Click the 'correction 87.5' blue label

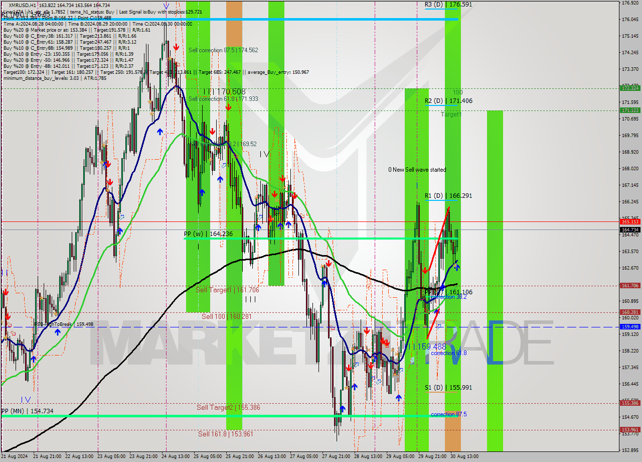pyautogui.click(x=449, y=414)
